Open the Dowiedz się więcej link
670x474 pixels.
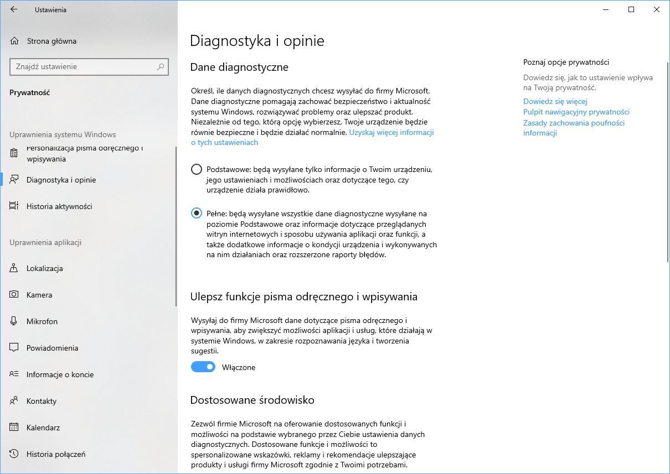[x=555, y=101]
